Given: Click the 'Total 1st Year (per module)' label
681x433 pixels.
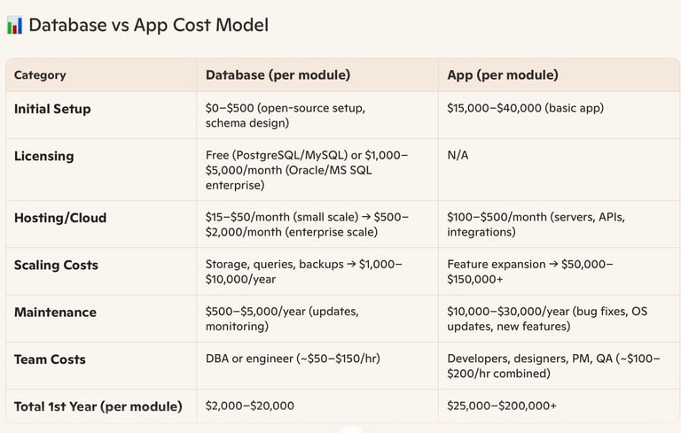Looking at the screenshot, I should pos(98,406).
